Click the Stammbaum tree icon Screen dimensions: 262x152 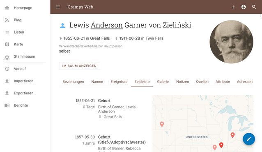point(7,57)
